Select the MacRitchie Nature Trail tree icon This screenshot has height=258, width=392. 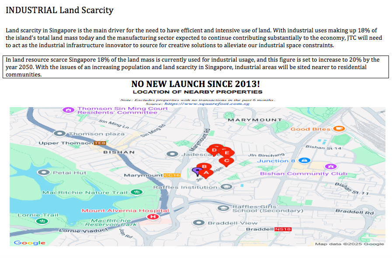click(x=137, y=192)
